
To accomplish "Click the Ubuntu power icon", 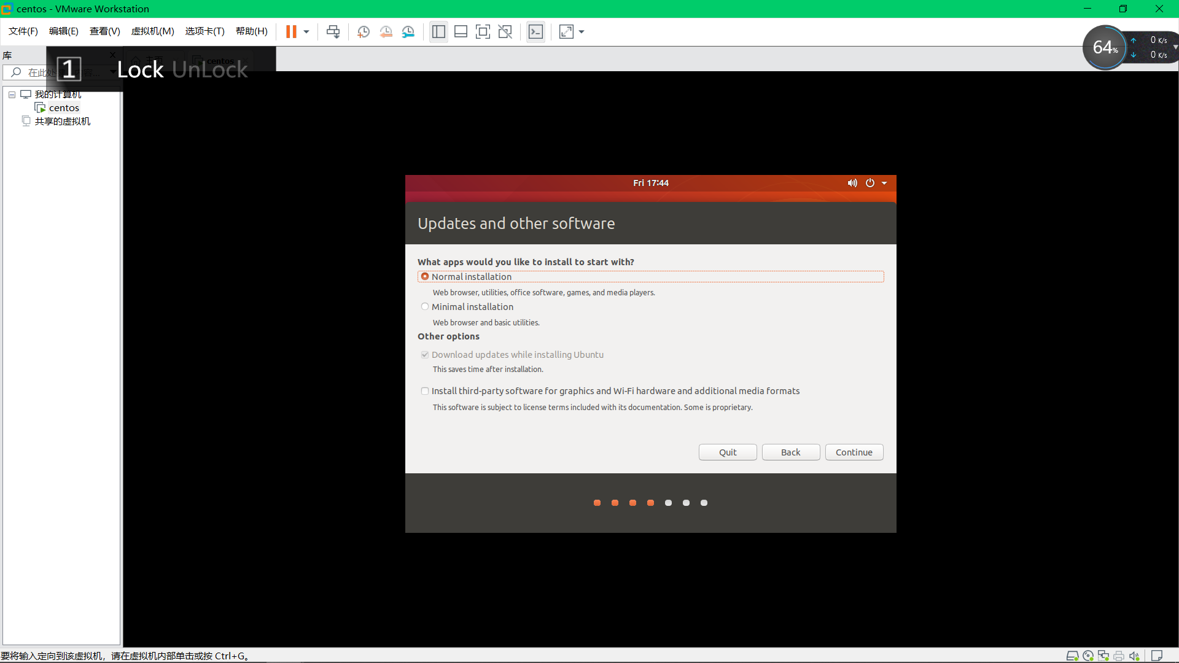I will tap(870, 183).
